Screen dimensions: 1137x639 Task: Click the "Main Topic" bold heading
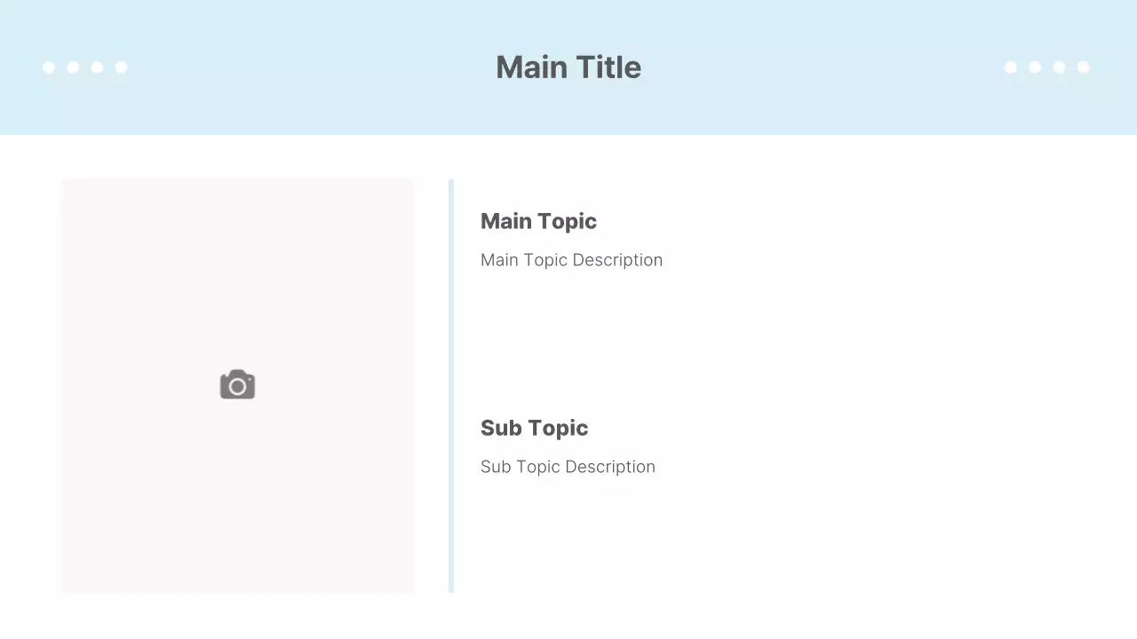[538, 221]
